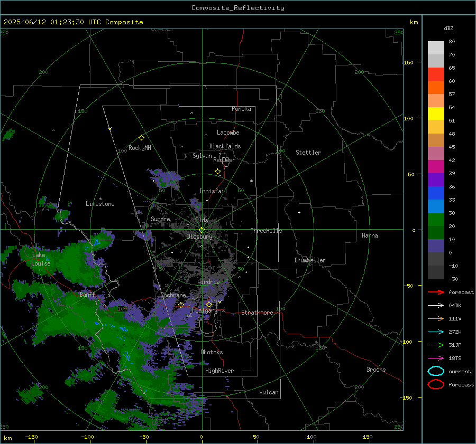
Task: Click the Sylvan label
Action: (202, 156)
